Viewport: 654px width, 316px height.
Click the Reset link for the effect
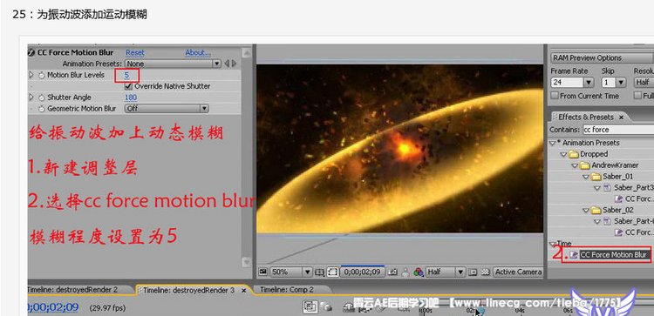(x=134, y=53)
